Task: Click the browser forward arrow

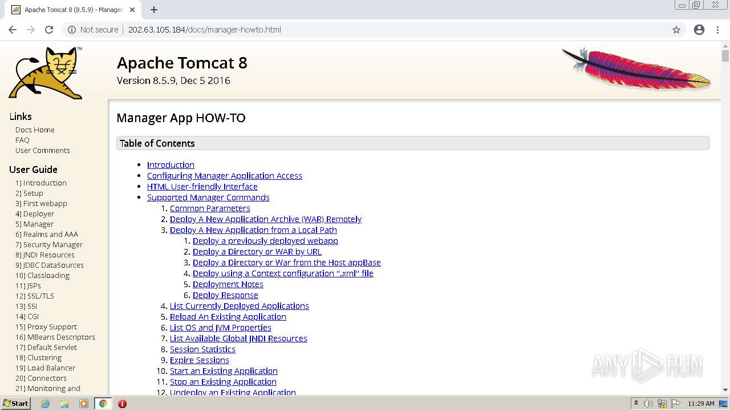Action: [x=31, y=30]
